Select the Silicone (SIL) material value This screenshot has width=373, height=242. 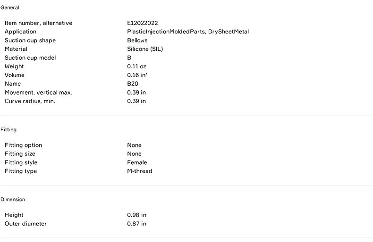click(145, 49)
